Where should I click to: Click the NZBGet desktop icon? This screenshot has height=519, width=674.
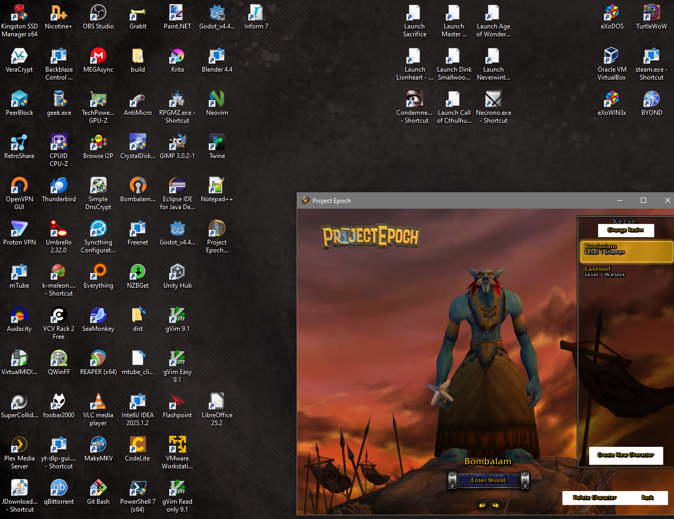pos(138,277)
